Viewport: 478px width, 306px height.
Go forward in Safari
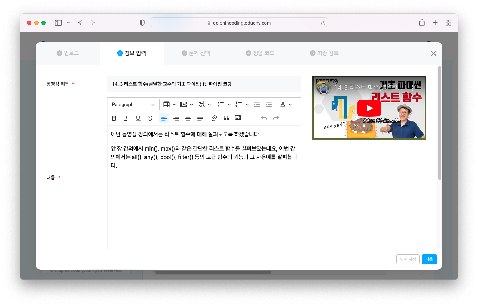93,23
